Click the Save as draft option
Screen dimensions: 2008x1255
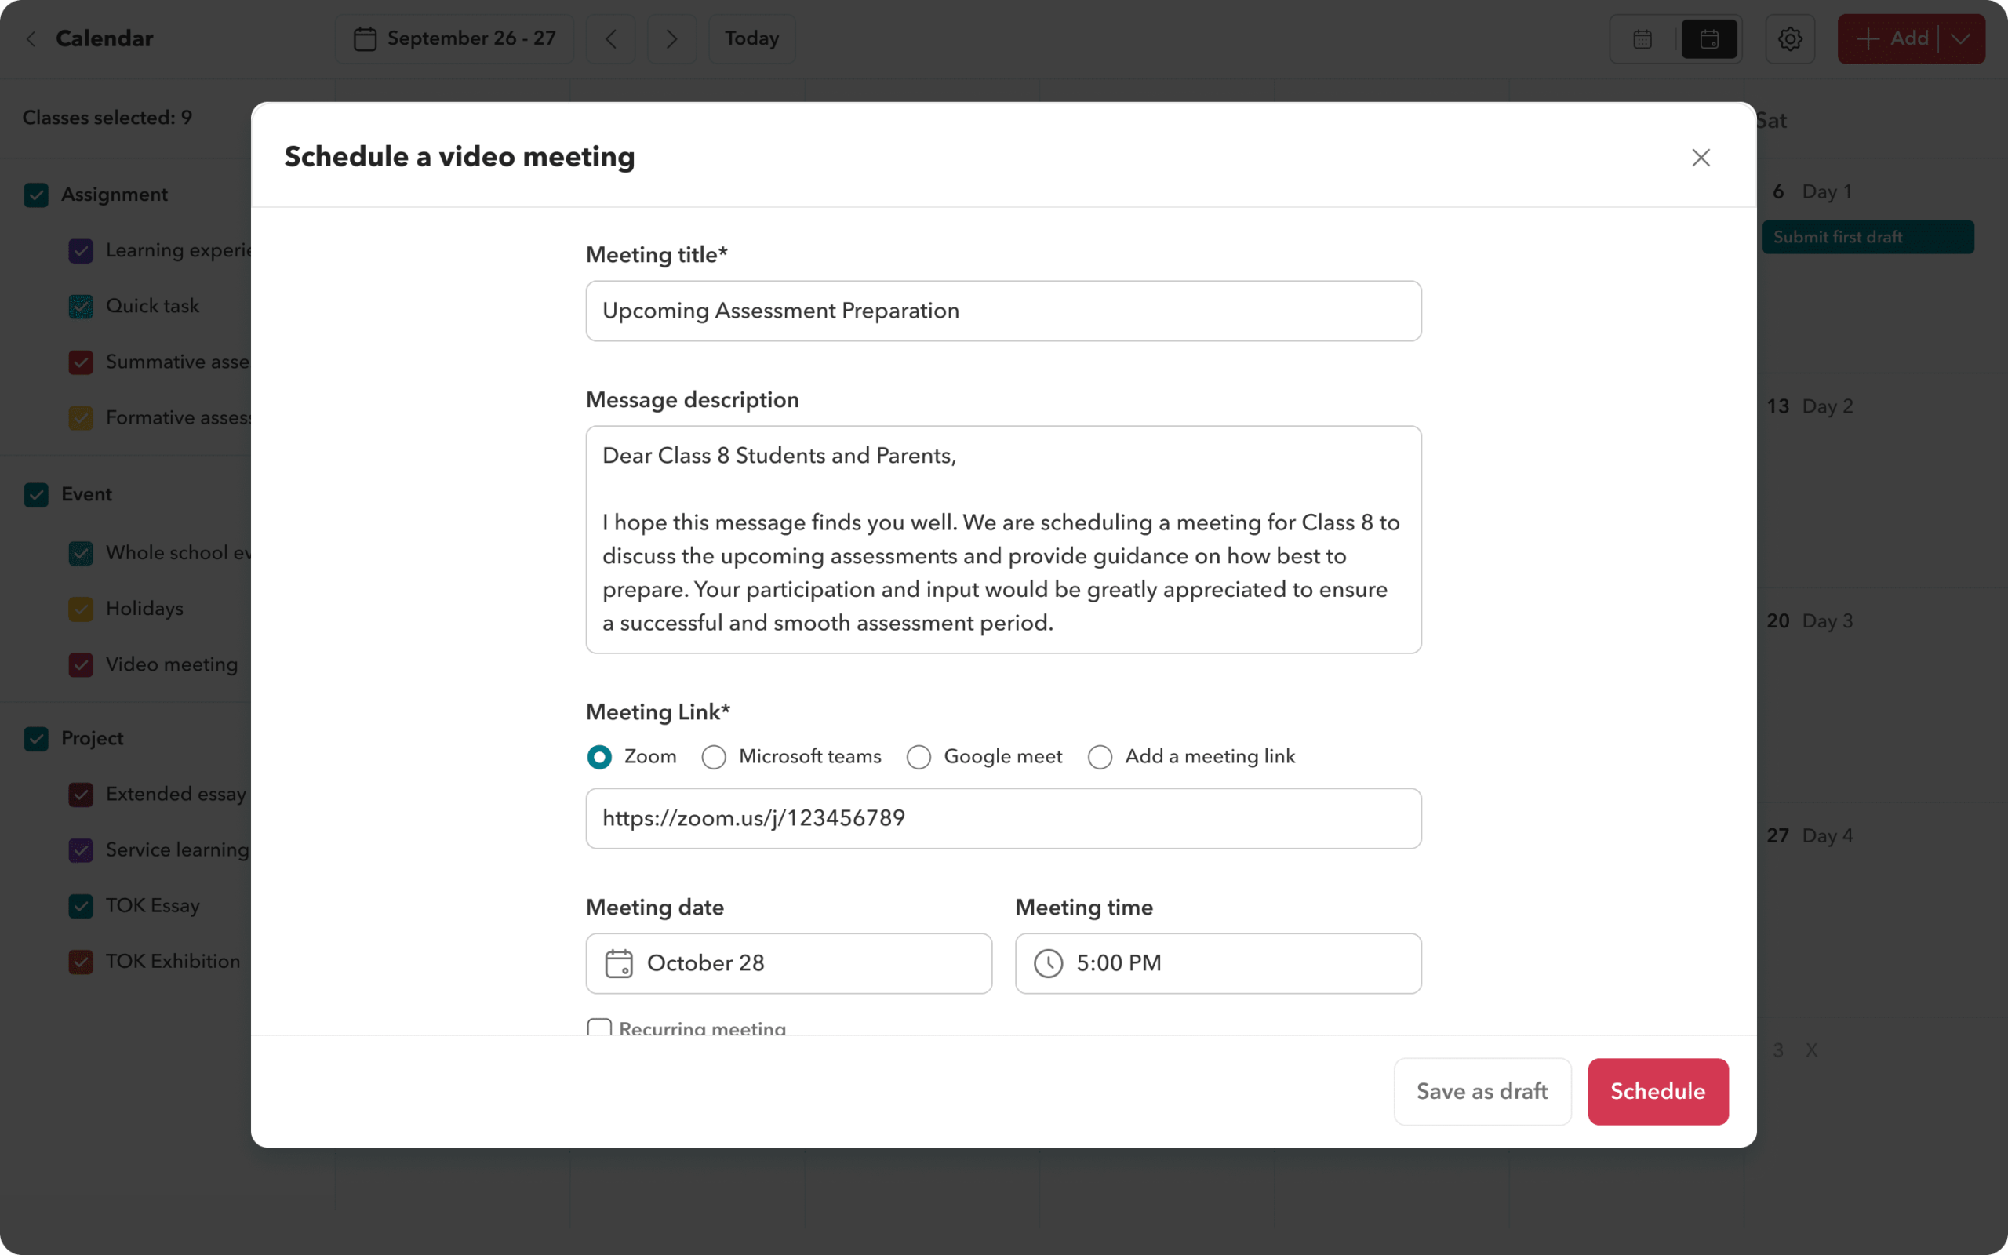(x=1482, y=1090)
